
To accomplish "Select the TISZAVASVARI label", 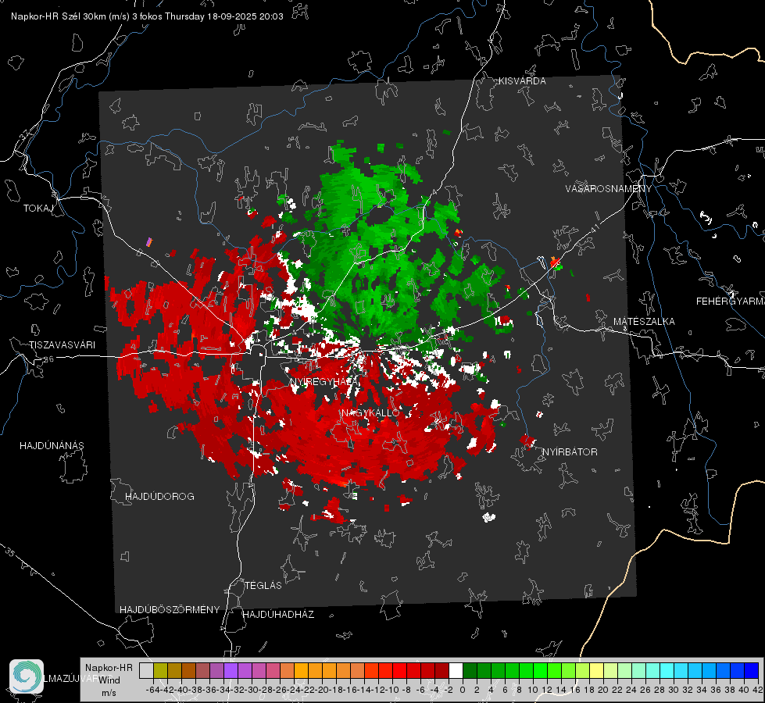I will click(62, 345).
